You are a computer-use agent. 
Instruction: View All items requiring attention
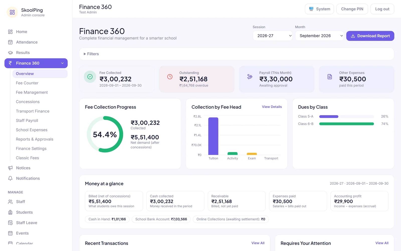click(382, 243)
